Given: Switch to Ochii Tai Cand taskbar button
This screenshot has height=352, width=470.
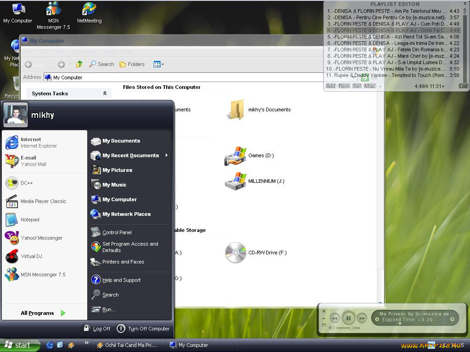Looking at the screenshot, I should click(128, 345).
